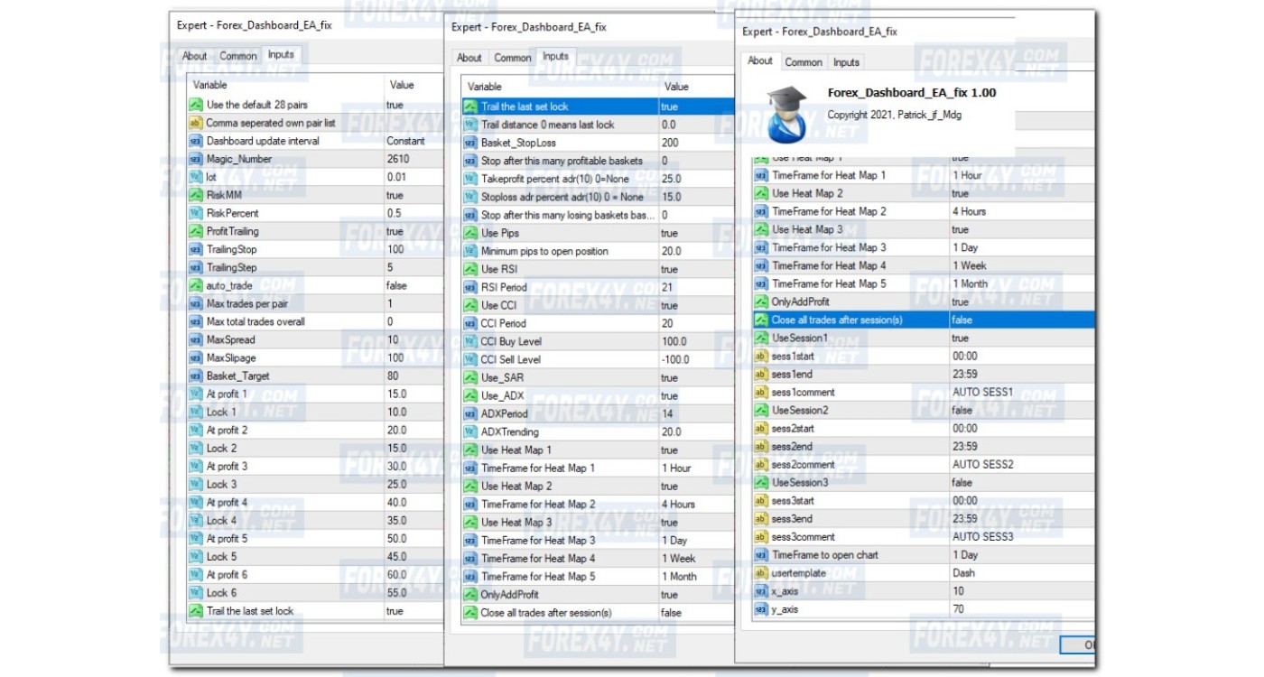Viewport: 1264px width, 677px height.
Task: Click the icon next to Use_SAR
Action: click(x=469, y=377)
